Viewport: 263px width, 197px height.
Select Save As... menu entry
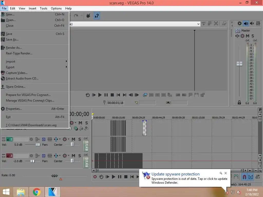pos(35,40)
